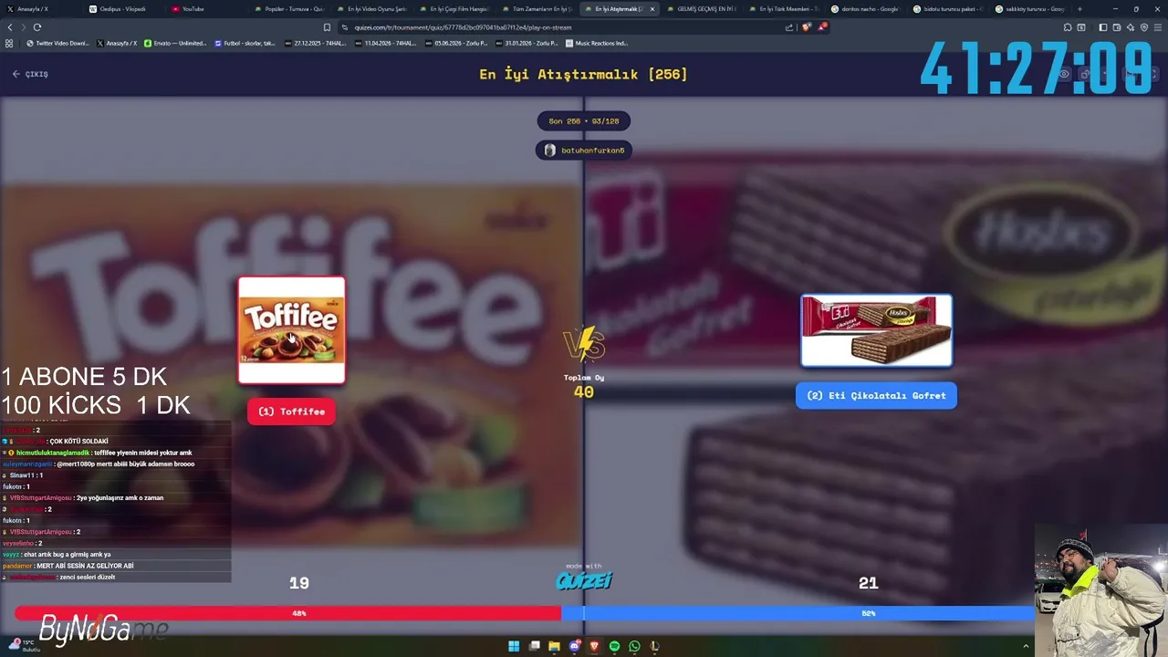Viewport: 1168px width, 657px height.
Task: Open the Brave browser taskbar icon
Action: [594, 646]
